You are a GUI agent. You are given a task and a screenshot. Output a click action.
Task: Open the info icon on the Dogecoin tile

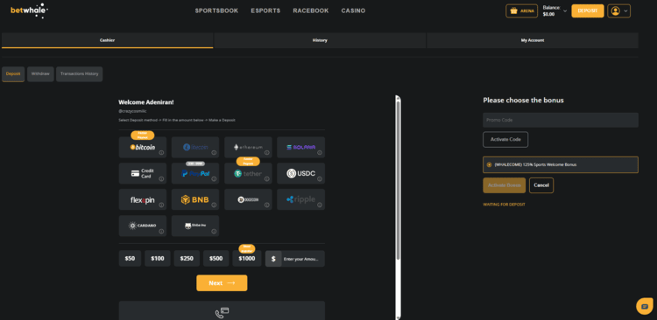267,205
